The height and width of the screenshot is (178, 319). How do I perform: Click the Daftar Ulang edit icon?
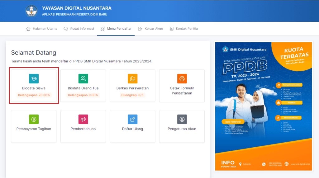pyautogui.click(x=132, y=119)
